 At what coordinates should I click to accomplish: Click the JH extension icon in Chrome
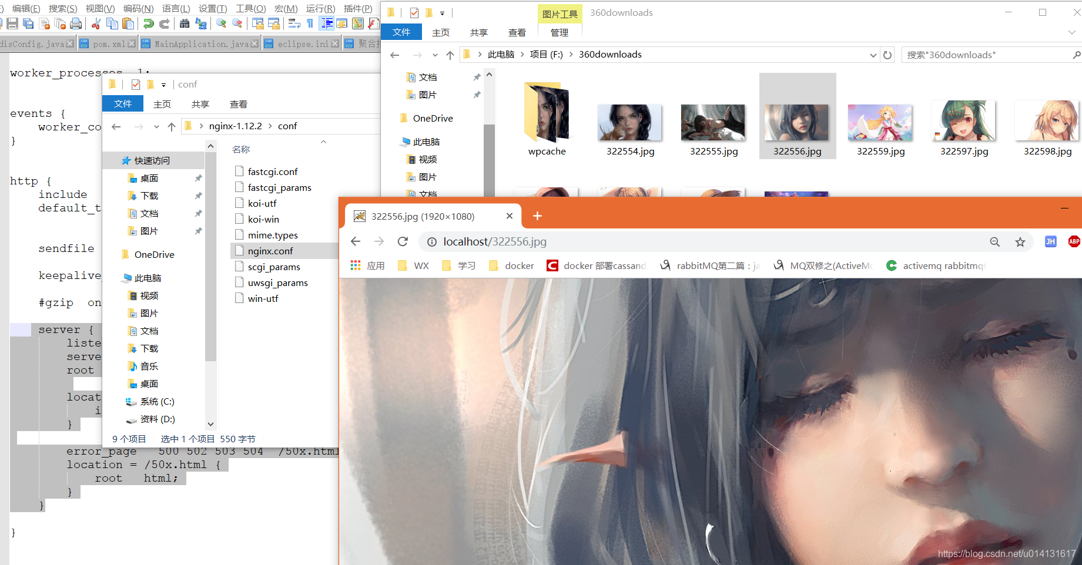coord(1050,241)
